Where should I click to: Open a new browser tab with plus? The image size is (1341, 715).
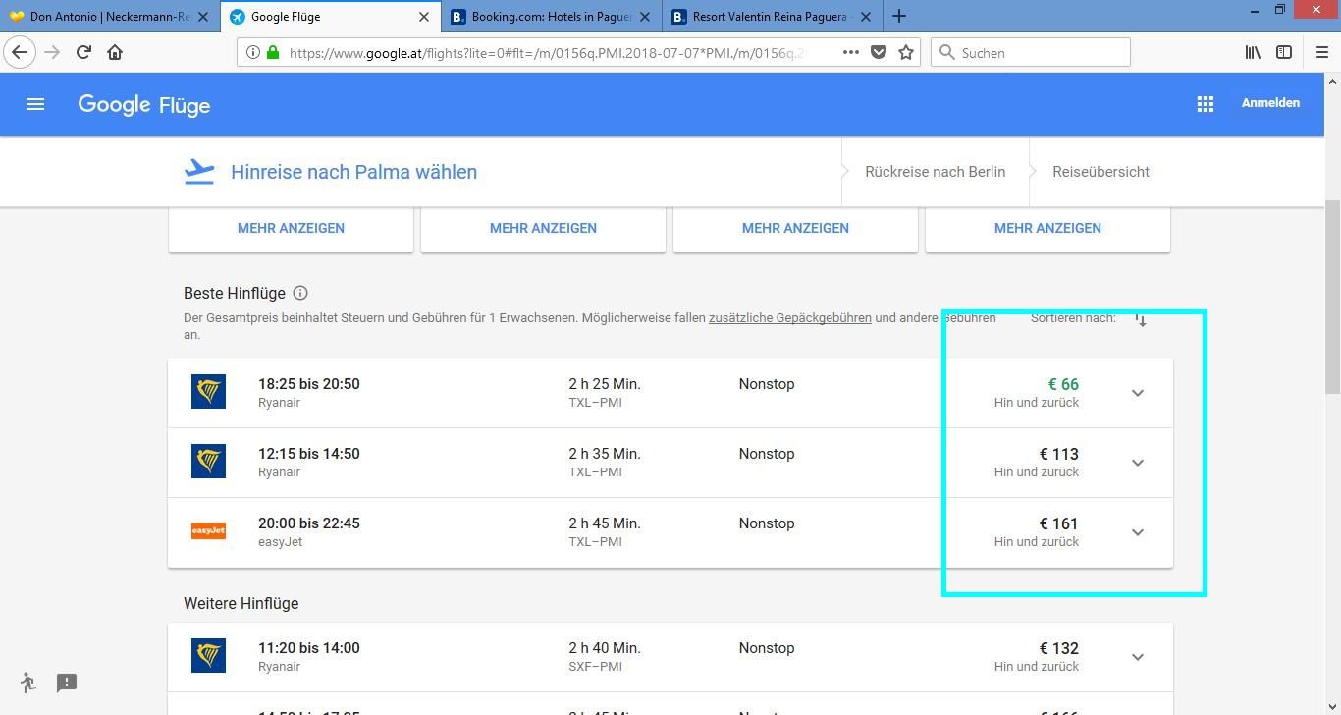[898, 16]
